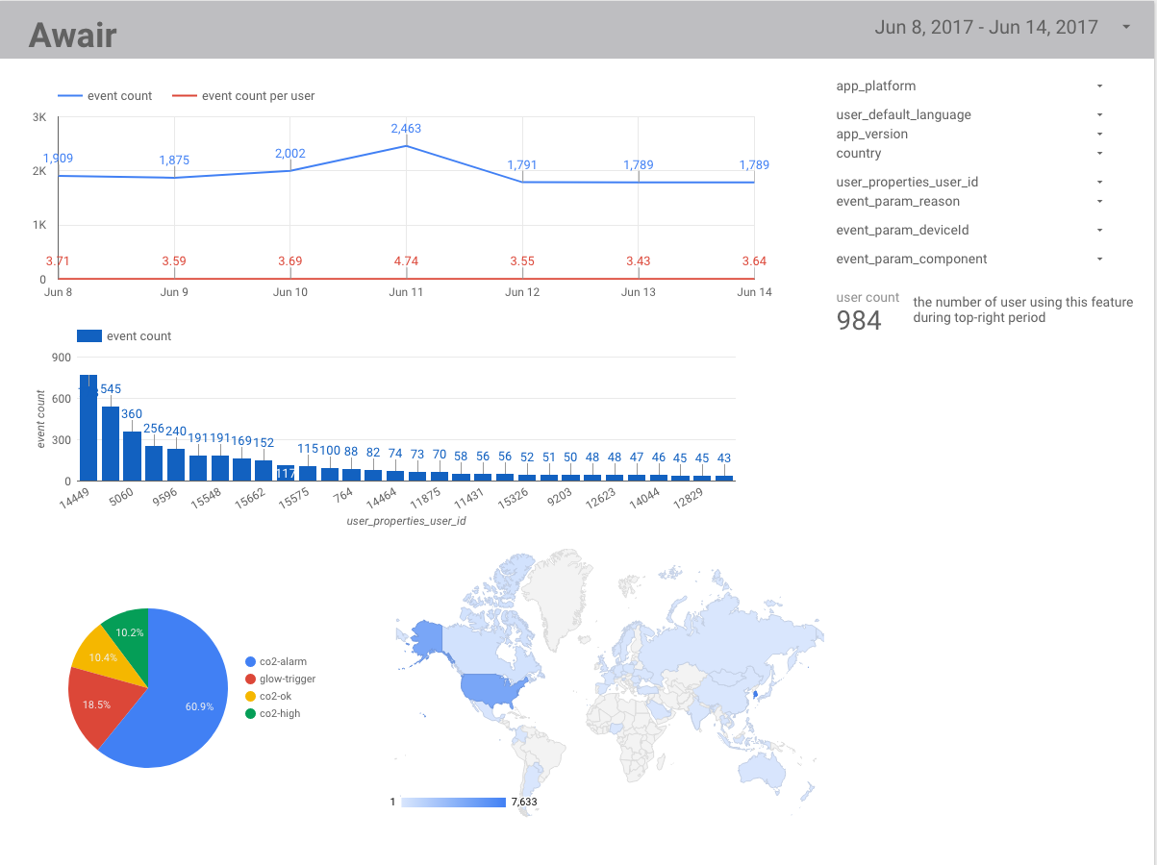Click the 2,463 peak data label

406,128
